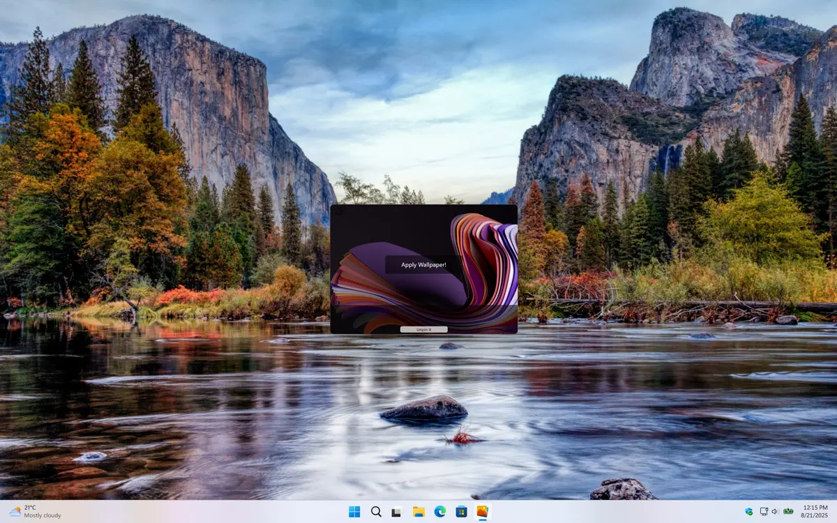Open Task View from the taskbar
Screen dimensions: 837x523
(397, 512)
